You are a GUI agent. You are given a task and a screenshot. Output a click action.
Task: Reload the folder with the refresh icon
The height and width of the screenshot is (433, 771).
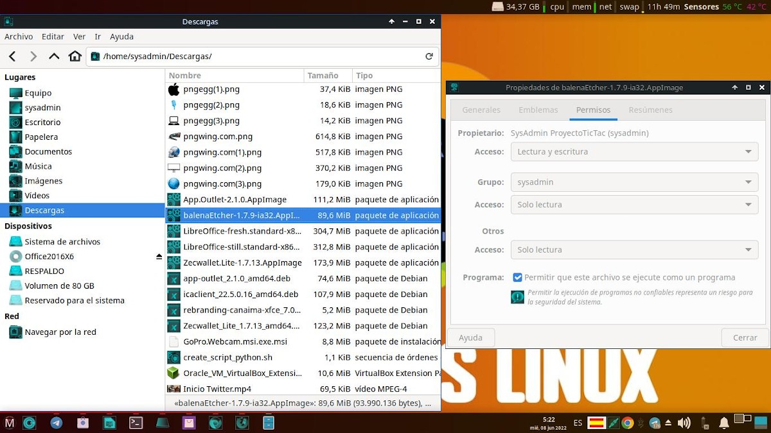[429, 56]
